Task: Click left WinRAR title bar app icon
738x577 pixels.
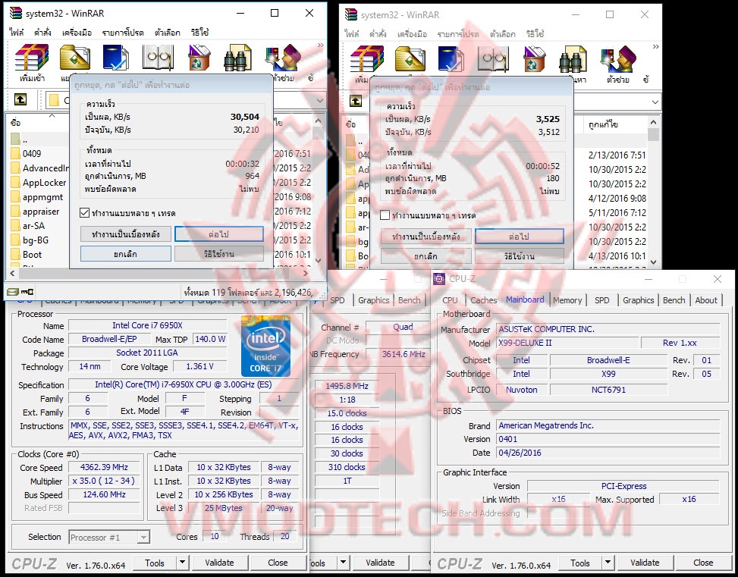Action: (15, 13)
